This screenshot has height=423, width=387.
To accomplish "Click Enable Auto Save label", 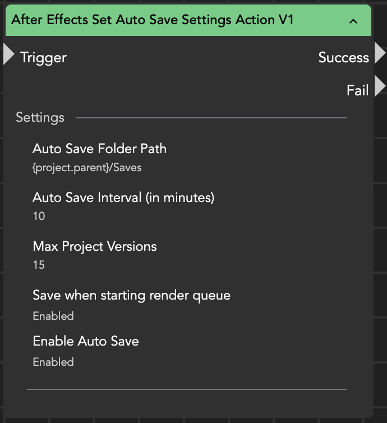I will [86, 341].
